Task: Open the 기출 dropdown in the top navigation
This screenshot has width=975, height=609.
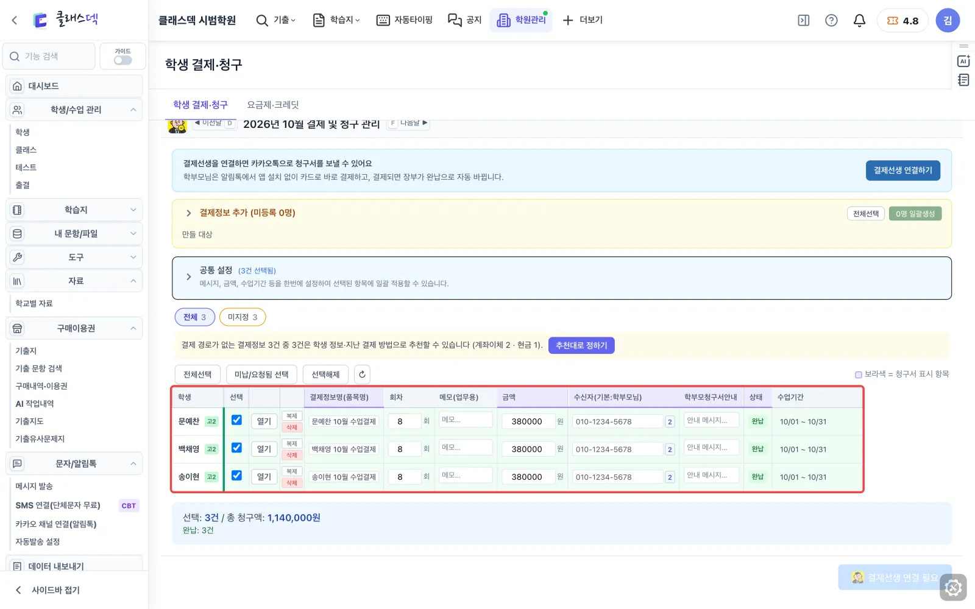Action: 275,20
